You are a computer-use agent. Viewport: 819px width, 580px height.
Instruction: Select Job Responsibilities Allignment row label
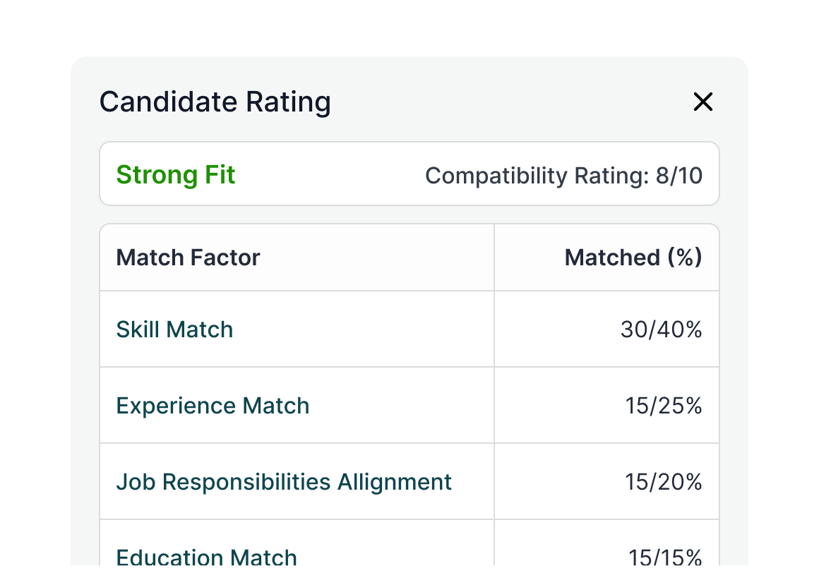(x=284, y=482)
